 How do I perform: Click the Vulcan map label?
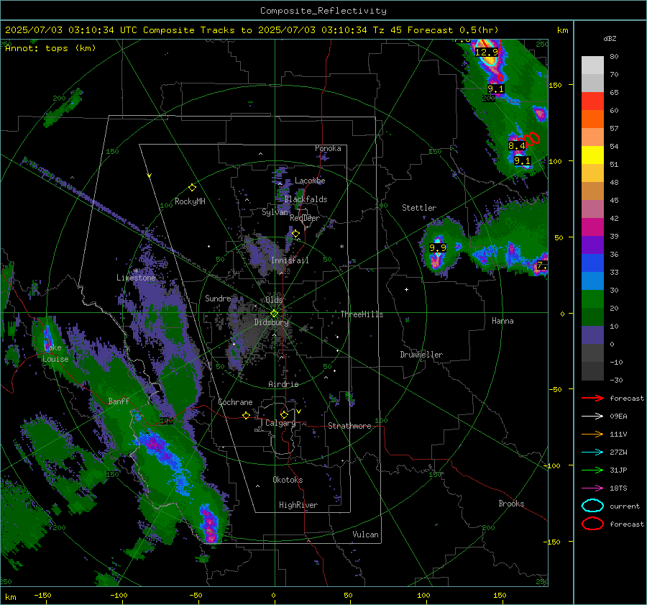(366, 535)
